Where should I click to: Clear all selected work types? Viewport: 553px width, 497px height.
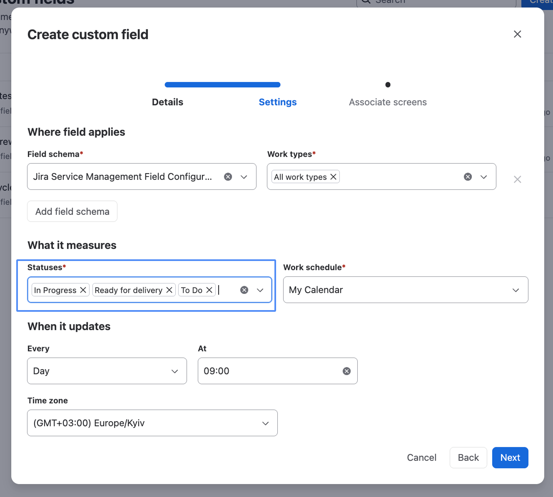pyautogui.click(x=468, y=177)
